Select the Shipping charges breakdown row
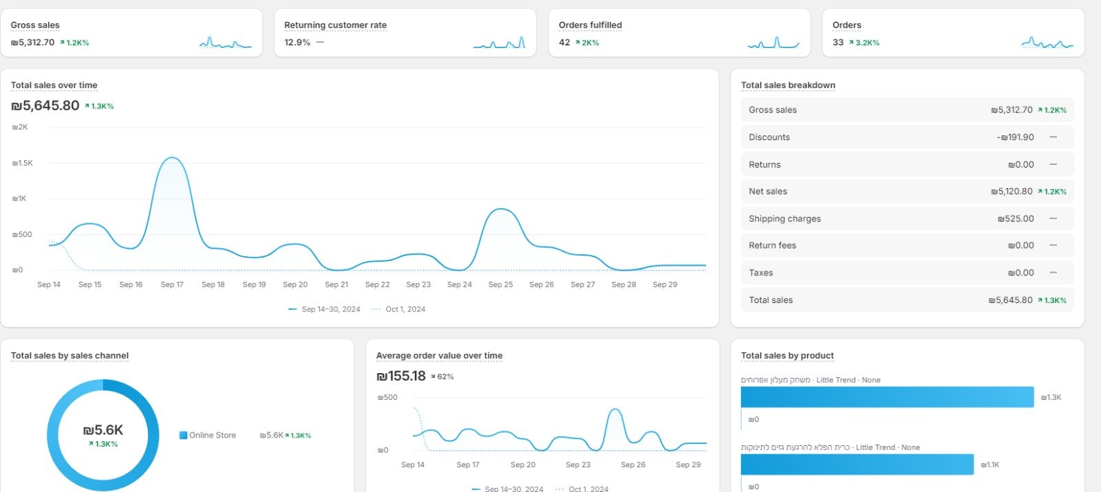Image resolution: width=1101 pixels, height=492 pixels. click(906, 219)
